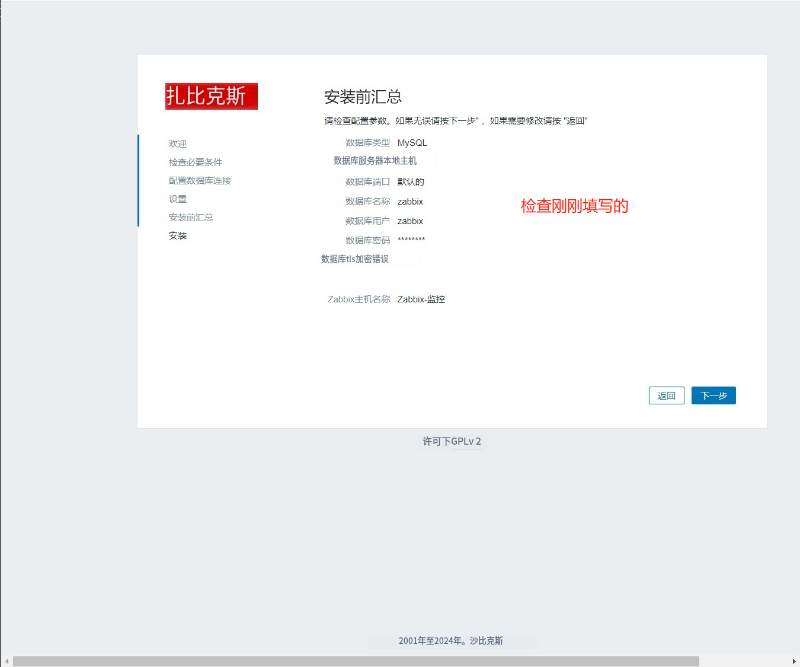Click the 数据库端口 label
Viewport: 800px width, 667px height.
pos(368,181)
